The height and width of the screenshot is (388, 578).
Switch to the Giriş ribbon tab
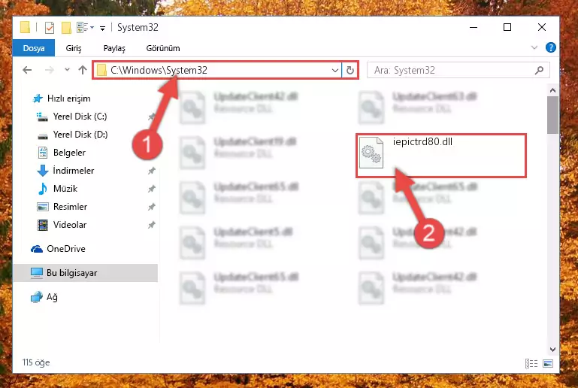74,48
